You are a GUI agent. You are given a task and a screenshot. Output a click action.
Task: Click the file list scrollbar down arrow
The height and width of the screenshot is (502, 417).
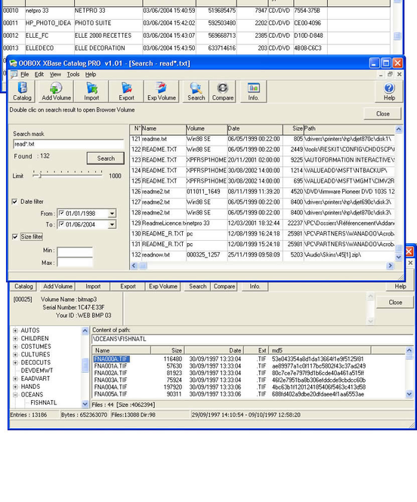[409, 394]
